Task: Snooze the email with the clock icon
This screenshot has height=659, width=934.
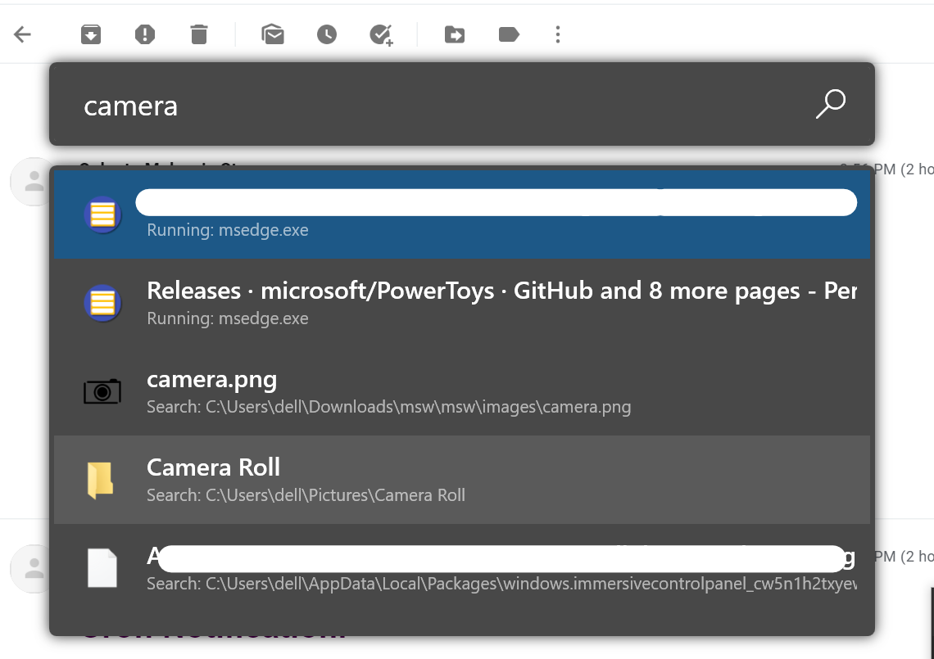Action: (x=326, y=34)
